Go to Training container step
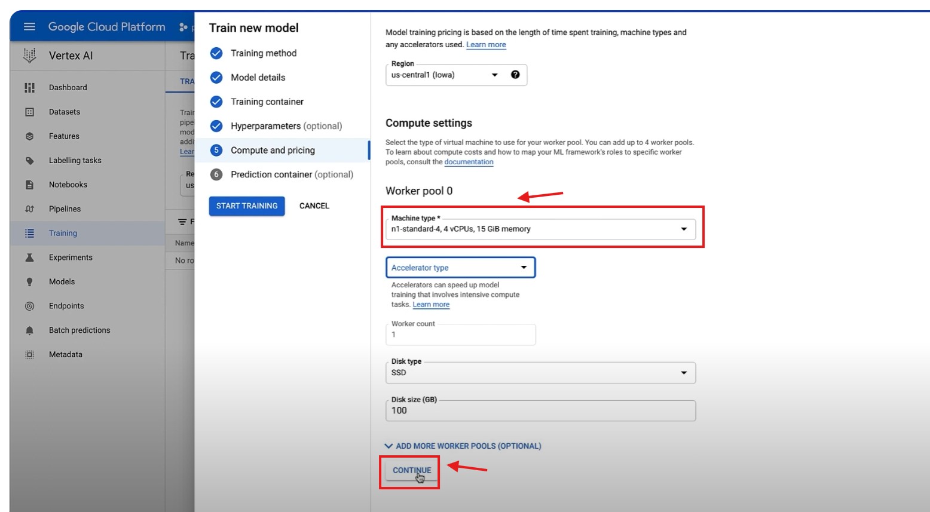This screenshot has width=930, height=512. [x=267, y=102]
